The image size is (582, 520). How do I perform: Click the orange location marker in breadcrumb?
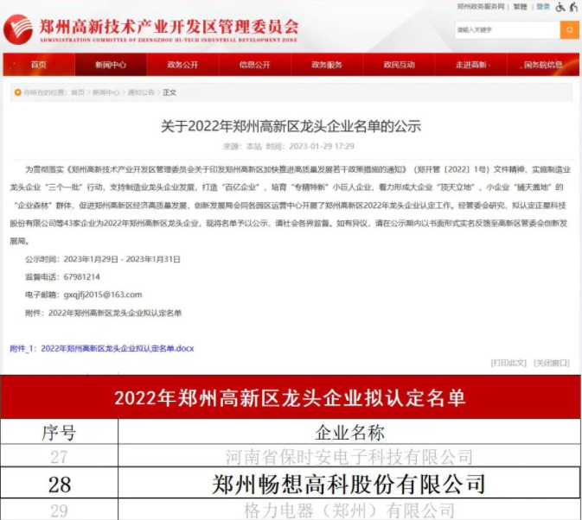(x=17, y=92)
